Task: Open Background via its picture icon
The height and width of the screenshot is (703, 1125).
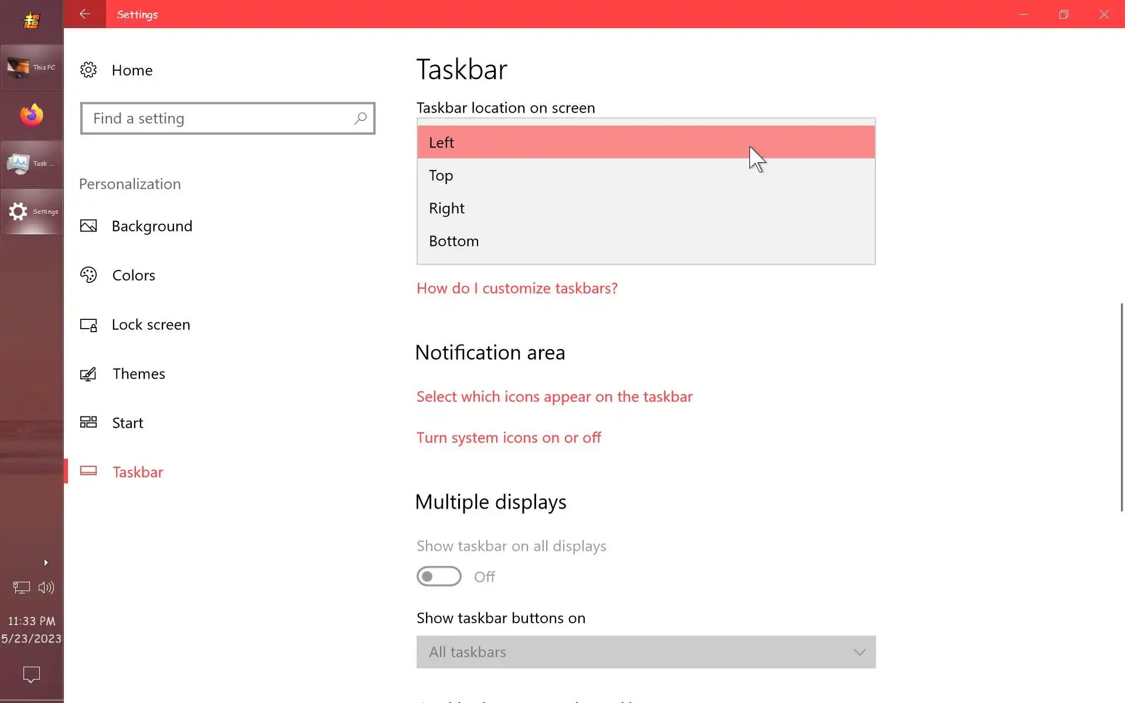Action: (88, 226)
